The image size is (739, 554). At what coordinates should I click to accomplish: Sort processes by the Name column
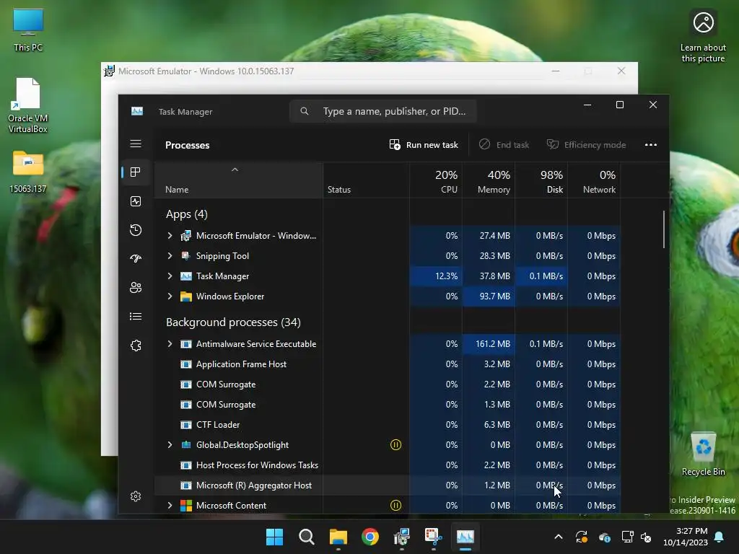click(238, 180)
